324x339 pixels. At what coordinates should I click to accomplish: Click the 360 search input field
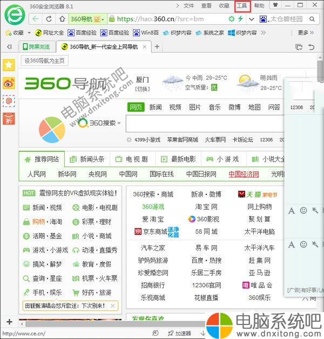pyautogui.click(x=205, y=123)
